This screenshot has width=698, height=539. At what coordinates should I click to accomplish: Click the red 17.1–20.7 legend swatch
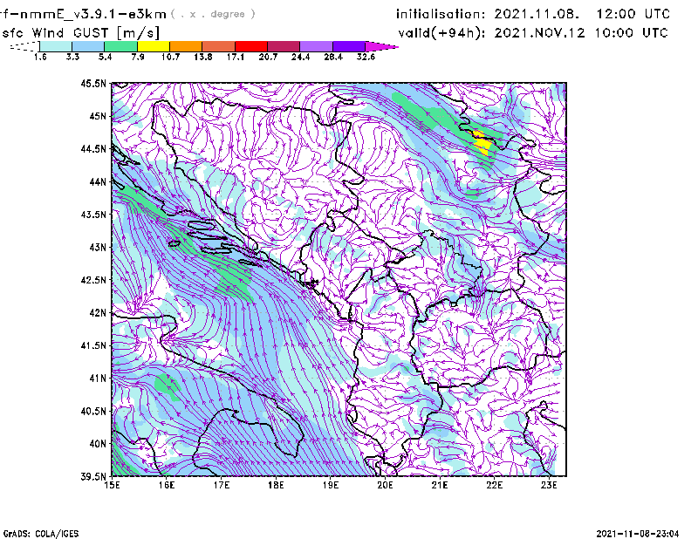point(251,46)
